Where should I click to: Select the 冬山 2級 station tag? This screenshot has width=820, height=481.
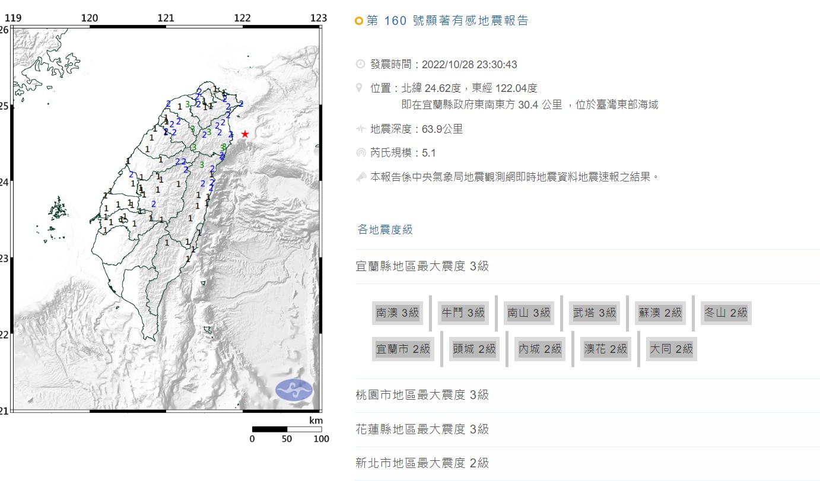point(726,313)
